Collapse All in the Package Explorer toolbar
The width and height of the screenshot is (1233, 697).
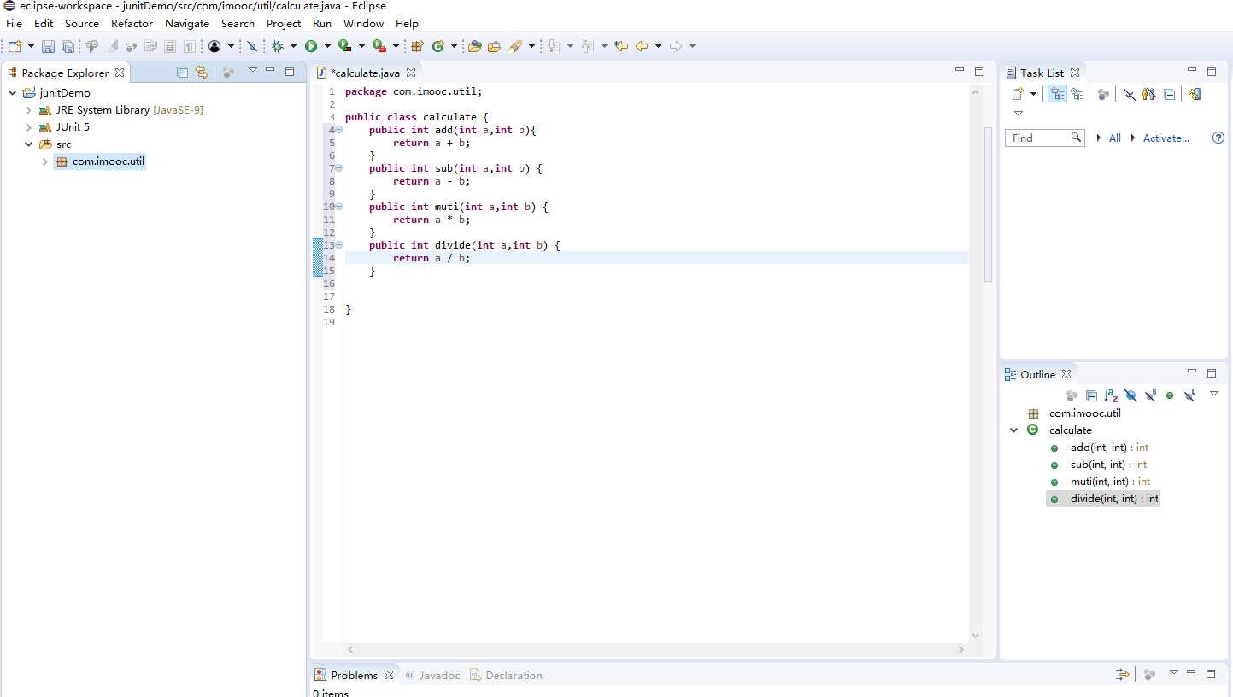tap(182, 73)
